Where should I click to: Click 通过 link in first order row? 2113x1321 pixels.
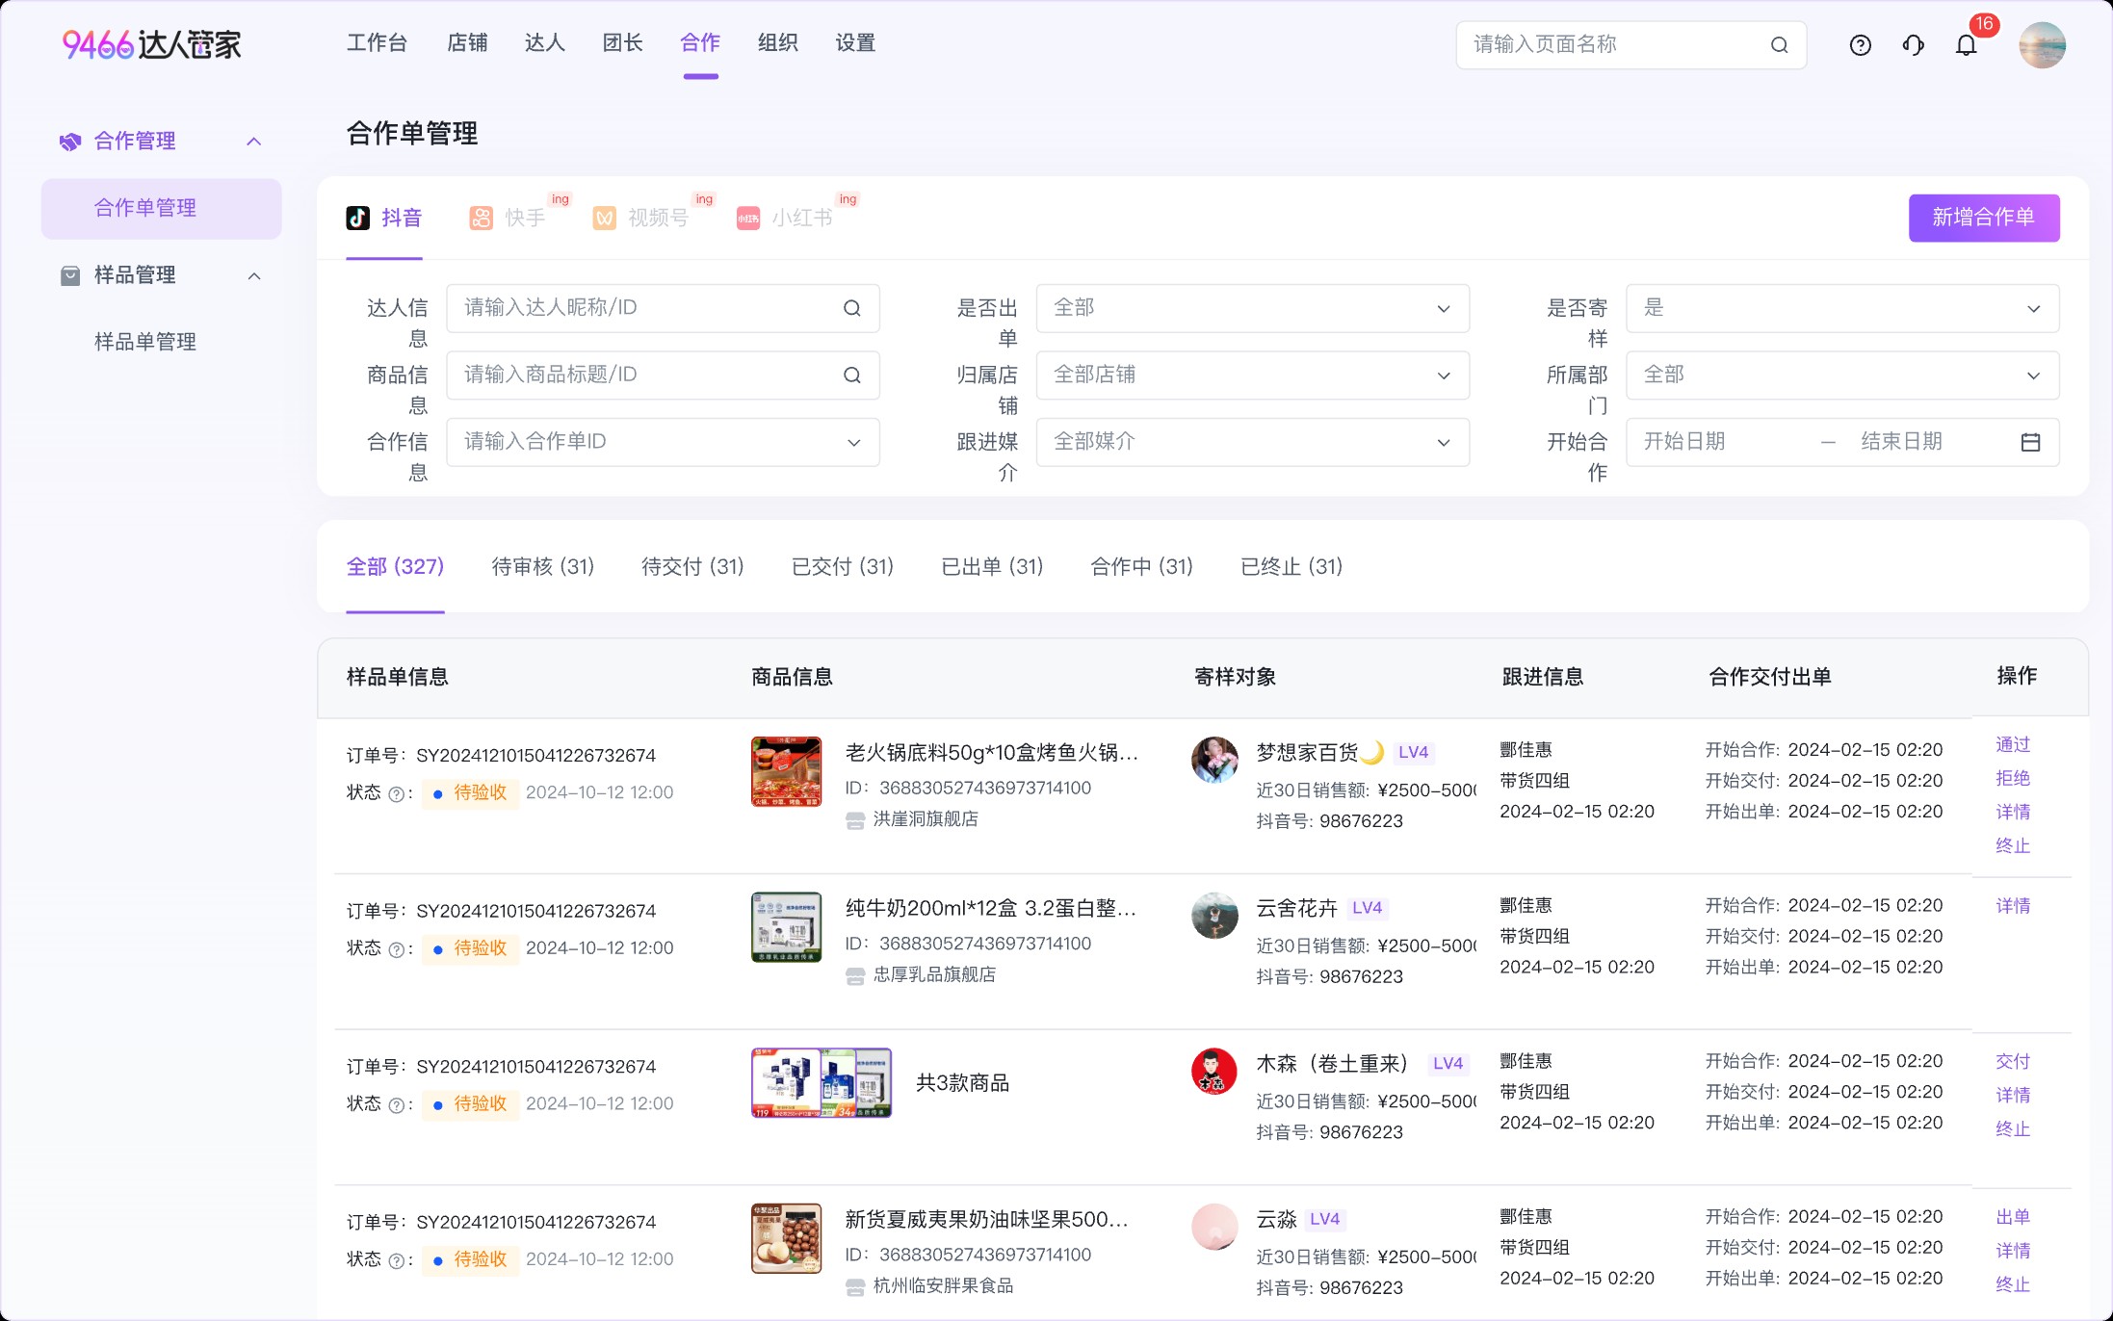(2012, 744)
